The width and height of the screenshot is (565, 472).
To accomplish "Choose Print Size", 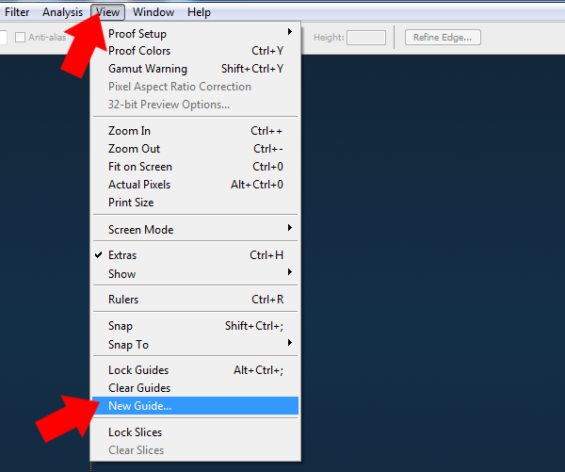I will click(x=196, y=203).
